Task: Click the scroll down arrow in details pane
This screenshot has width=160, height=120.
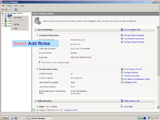Action: [158, 107]
